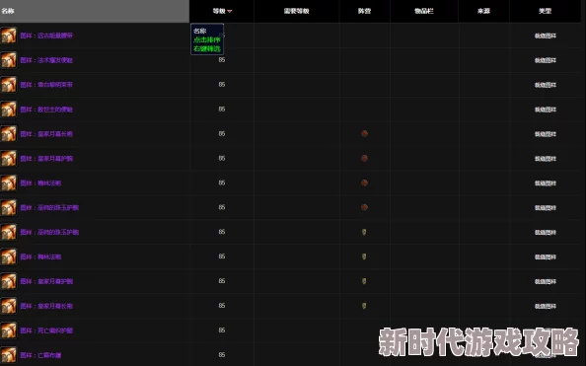Open the item icon of Horde 皇家月幕长袍 row
This screenshot has height=366, width=586.
(8, 134)
